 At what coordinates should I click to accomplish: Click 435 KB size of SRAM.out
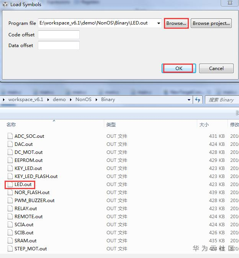coord(217,241)
